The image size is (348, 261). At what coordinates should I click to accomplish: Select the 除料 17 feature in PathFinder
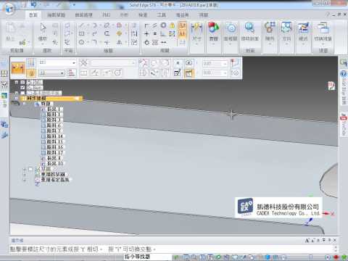pos(52,152)
